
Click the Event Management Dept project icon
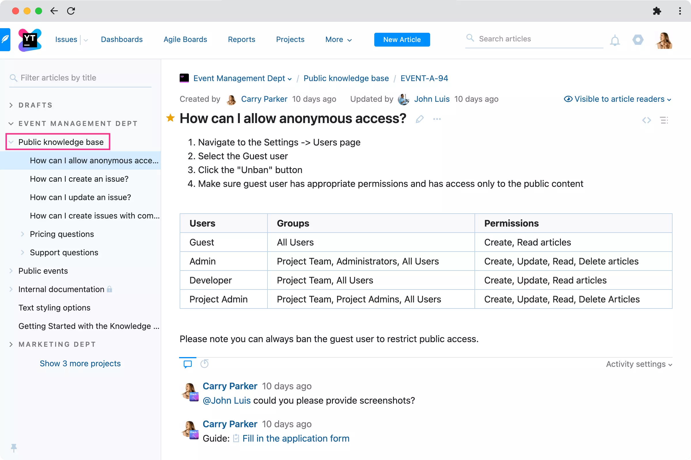pos(184,78)
